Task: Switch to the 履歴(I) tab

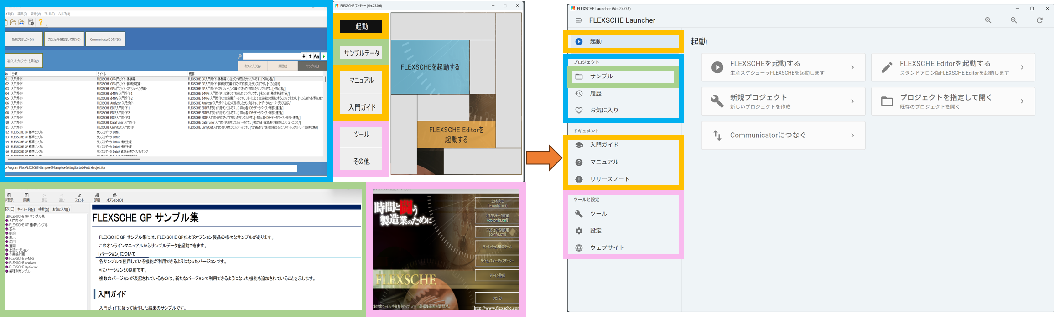Action: pyautogui.click(x=283, y=66)
